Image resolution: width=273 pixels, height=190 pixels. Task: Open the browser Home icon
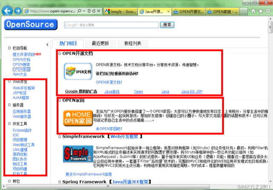click(x=253, y=12)
